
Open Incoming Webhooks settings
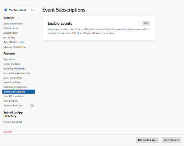(x=14, y=69)
